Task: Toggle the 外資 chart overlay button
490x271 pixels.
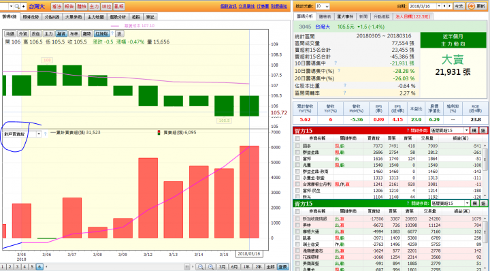Action: click(23, 34)
